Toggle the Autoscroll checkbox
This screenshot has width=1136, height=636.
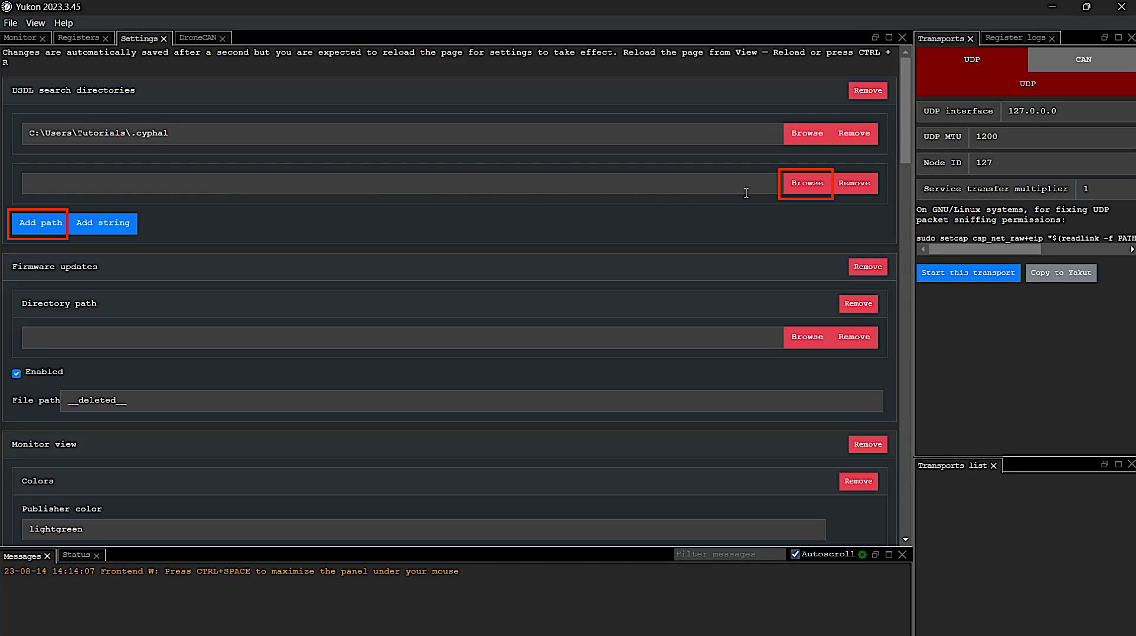click(795, 554)
